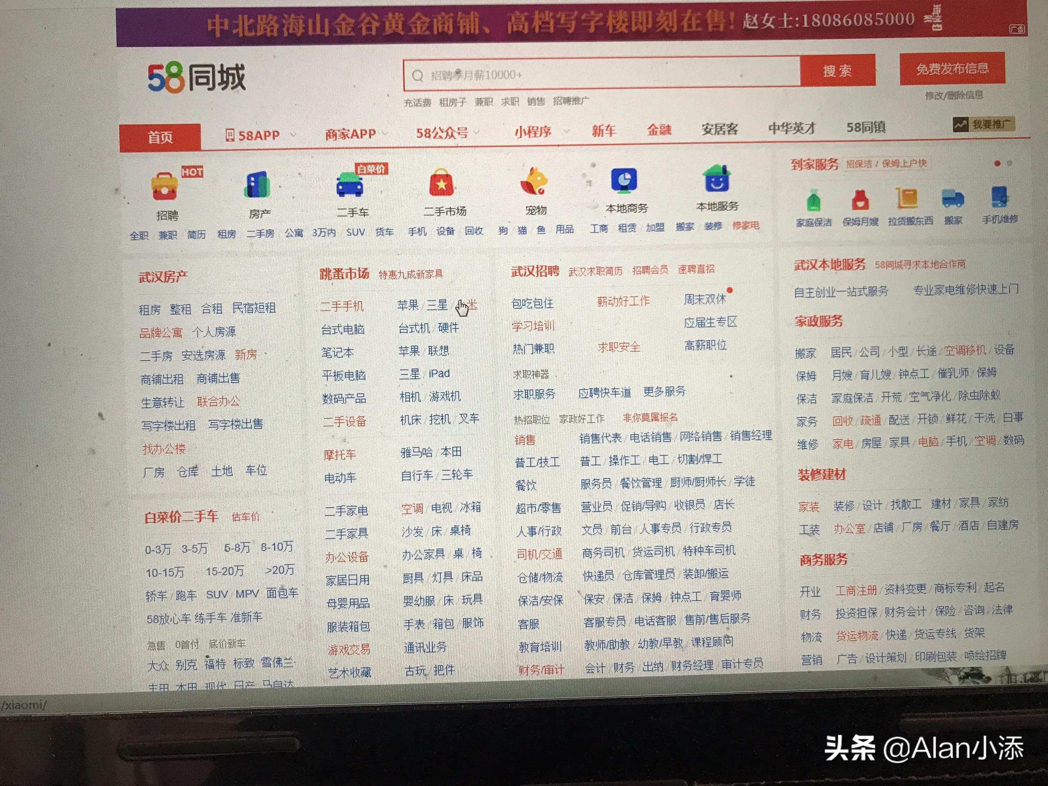Open the 新车 nav item

(x=604, y=130)
